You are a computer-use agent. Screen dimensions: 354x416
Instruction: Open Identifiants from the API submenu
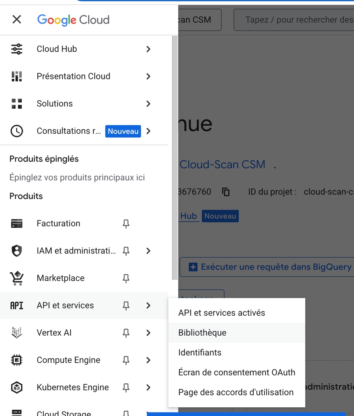click(200, 353)
